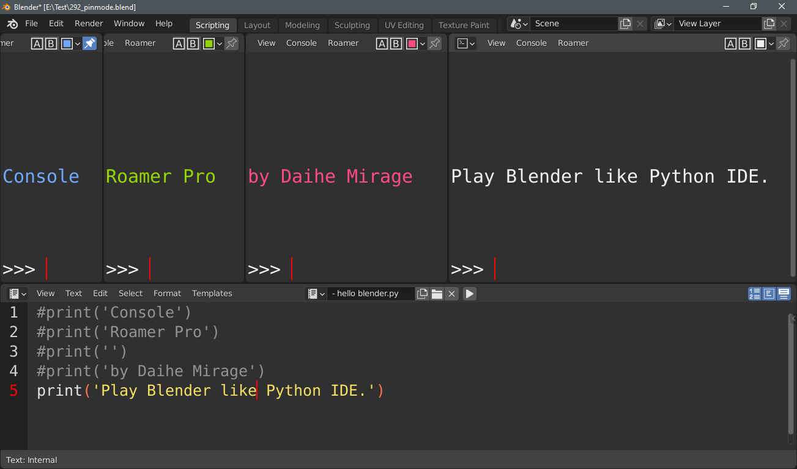Delete the current scene
This screenshot has width=797, height=469.
point(640,24)
